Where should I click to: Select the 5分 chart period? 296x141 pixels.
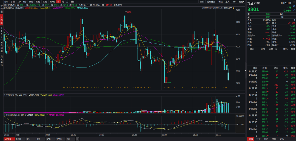[25, 2]
